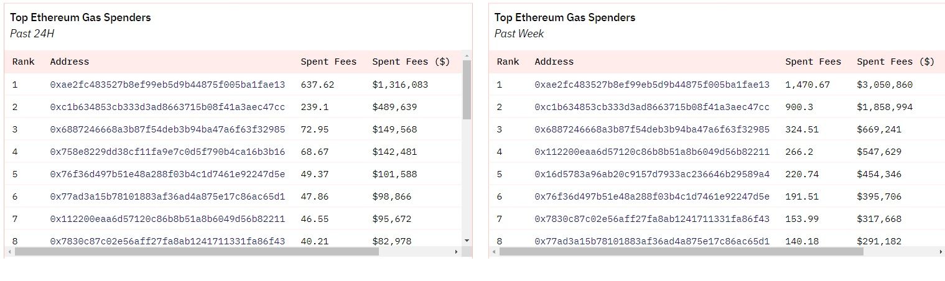Click the Past 24H vertical scrollbar thumb
This screenshot has height=281, width=945.
pos(467,90)
